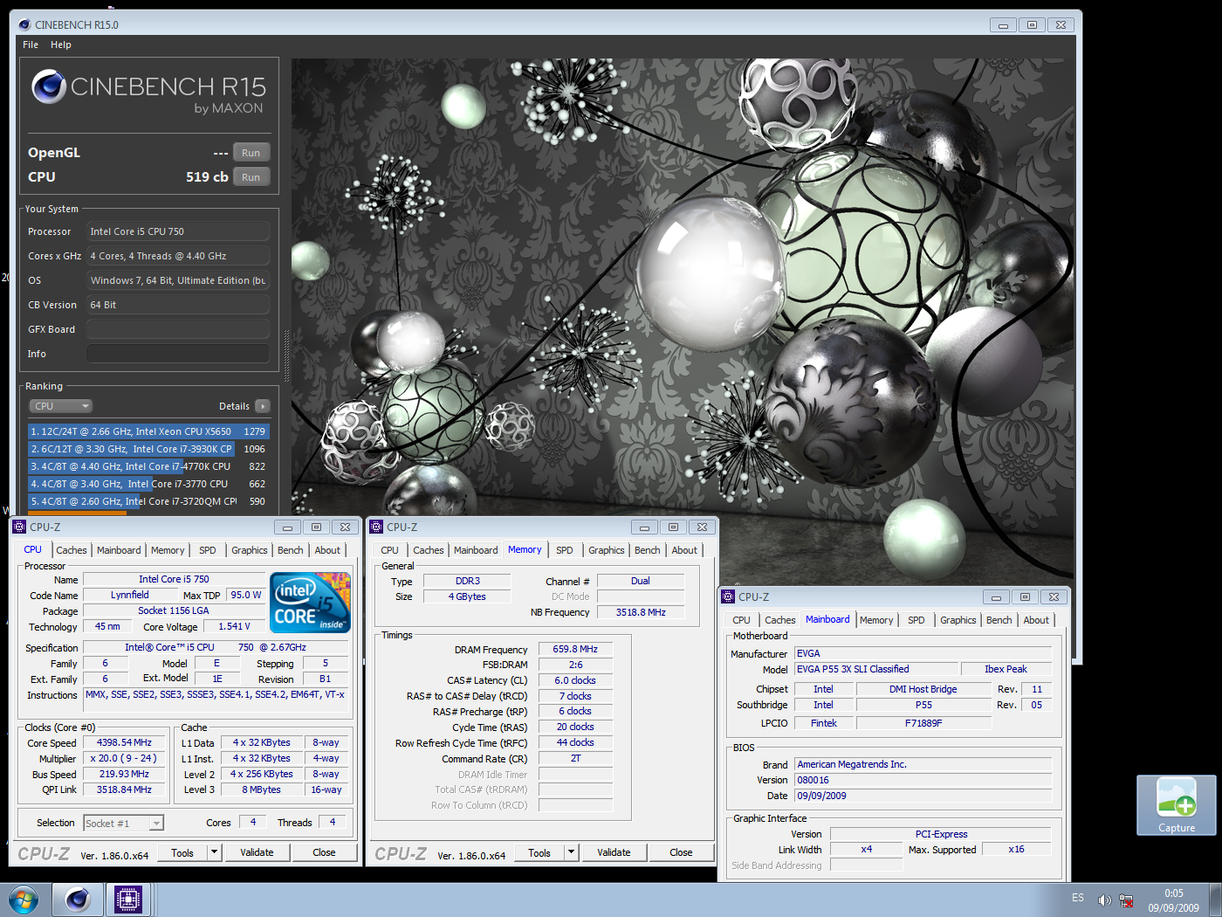Select CPU tab in Mainboard CPU-Z window

tap(742, 620)
